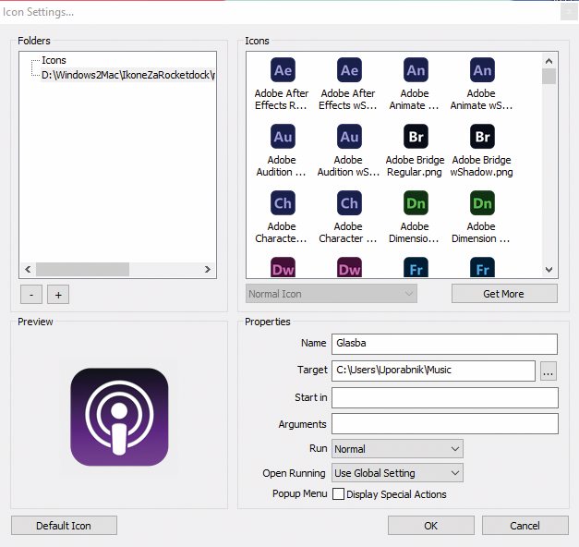Browse for target with ellipsis button
Viewport: 579px width, 547px height.
coord(549,371)
